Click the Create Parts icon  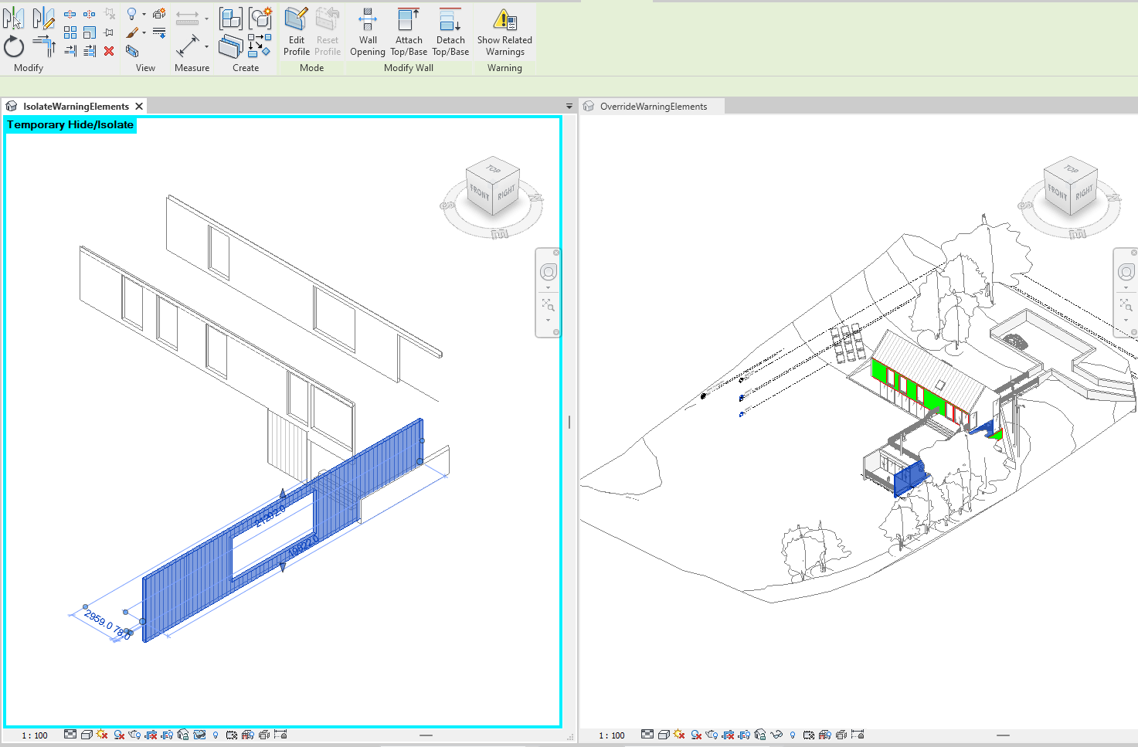[x=230, y=46]
